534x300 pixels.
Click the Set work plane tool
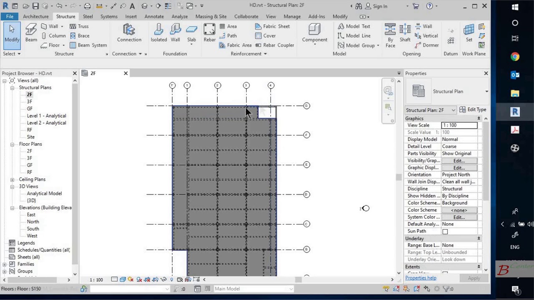coord(469,33)
